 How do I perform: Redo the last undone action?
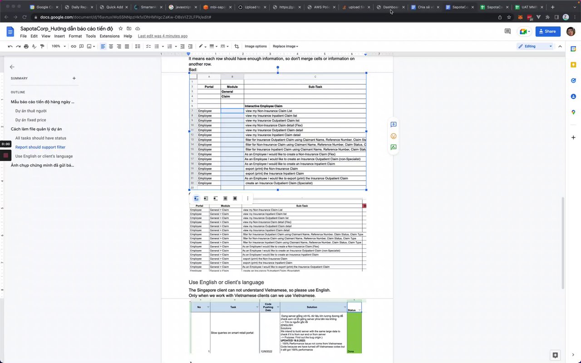tap(18, 46)
